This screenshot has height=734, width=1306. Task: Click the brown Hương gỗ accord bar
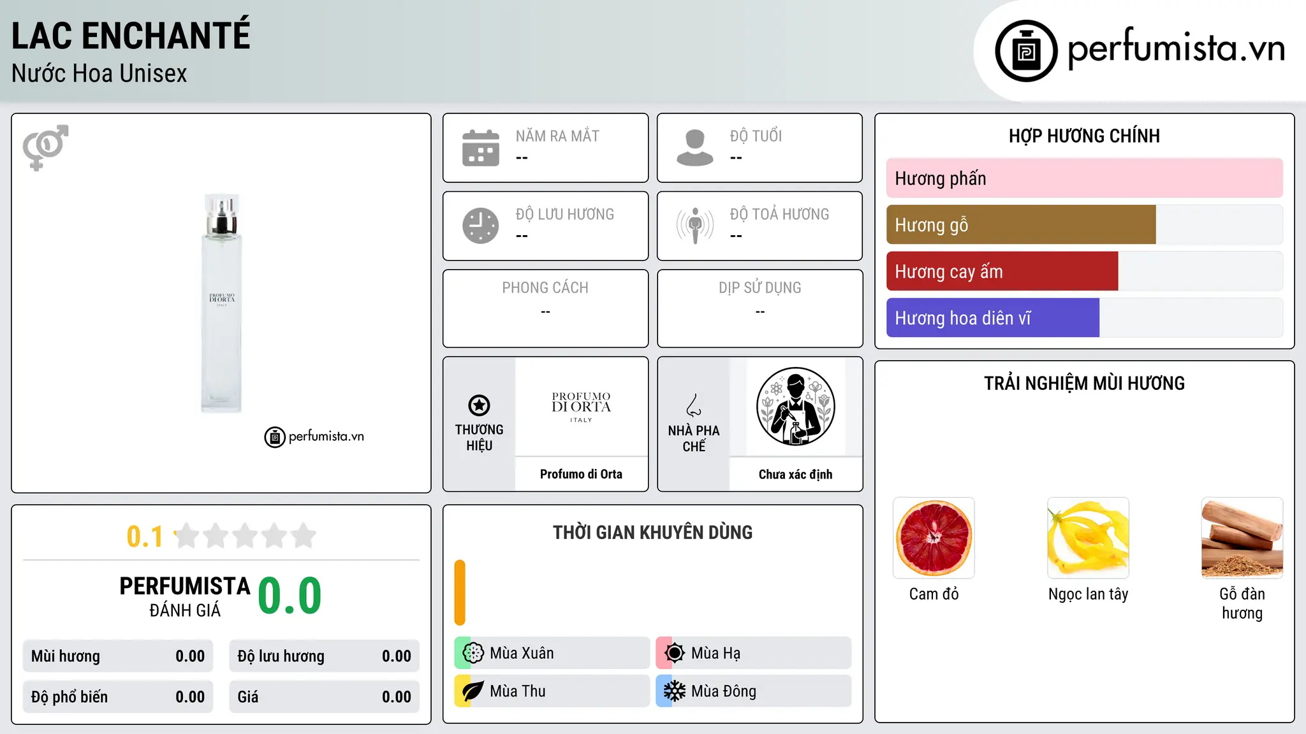point(1021,225)
